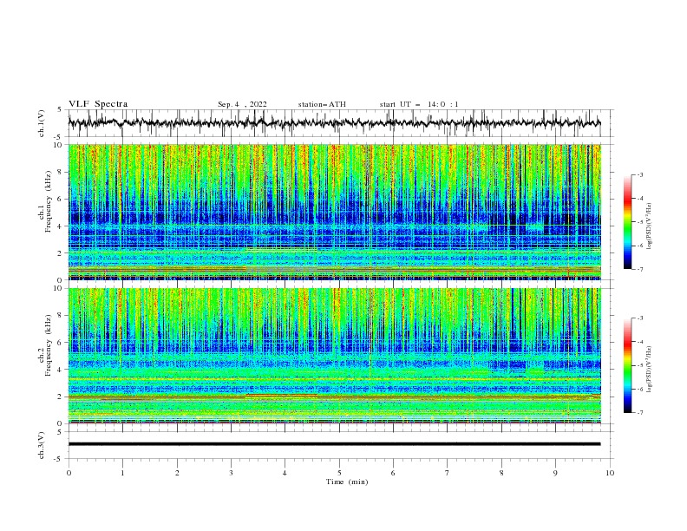
Task: Click the flat ch.3 voltage trace
Action: coord(334,444)
